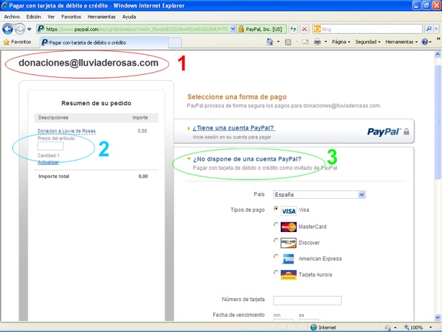The image size is (442, 332).
Task: Open the Seguridad menu in command bar
Action: coord(368,42)
